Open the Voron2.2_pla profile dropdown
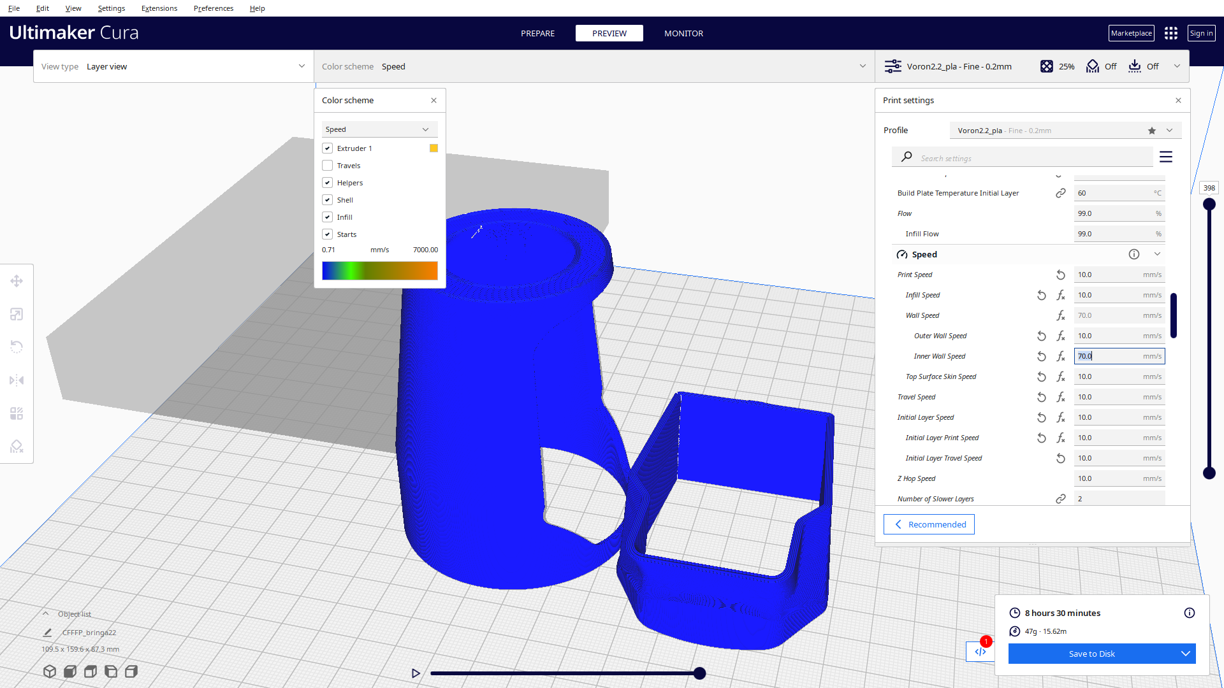The width and height of the screenshot is (1224, 688). tap(1065, 131)
